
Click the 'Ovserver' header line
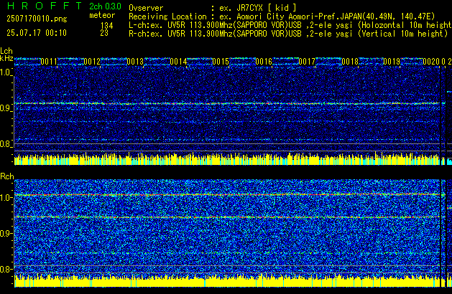(x=213, y=8)
